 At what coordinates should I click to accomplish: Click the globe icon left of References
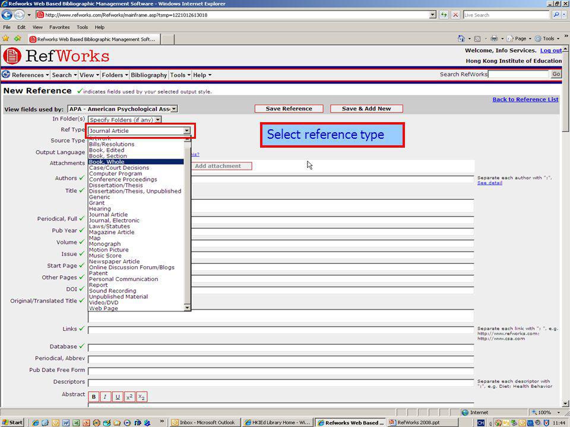coord(6,75)
